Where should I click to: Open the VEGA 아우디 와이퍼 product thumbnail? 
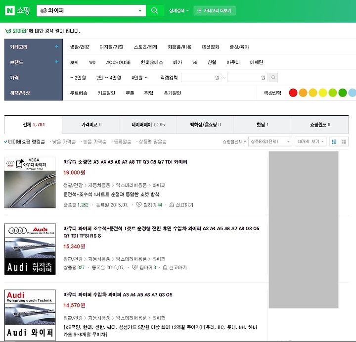(x=30, y=183)
